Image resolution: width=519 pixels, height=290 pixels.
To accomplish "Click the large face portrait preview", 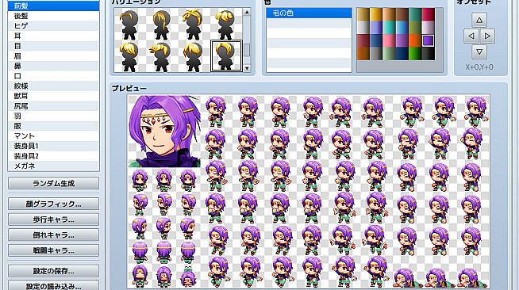I will coord(164,132).
